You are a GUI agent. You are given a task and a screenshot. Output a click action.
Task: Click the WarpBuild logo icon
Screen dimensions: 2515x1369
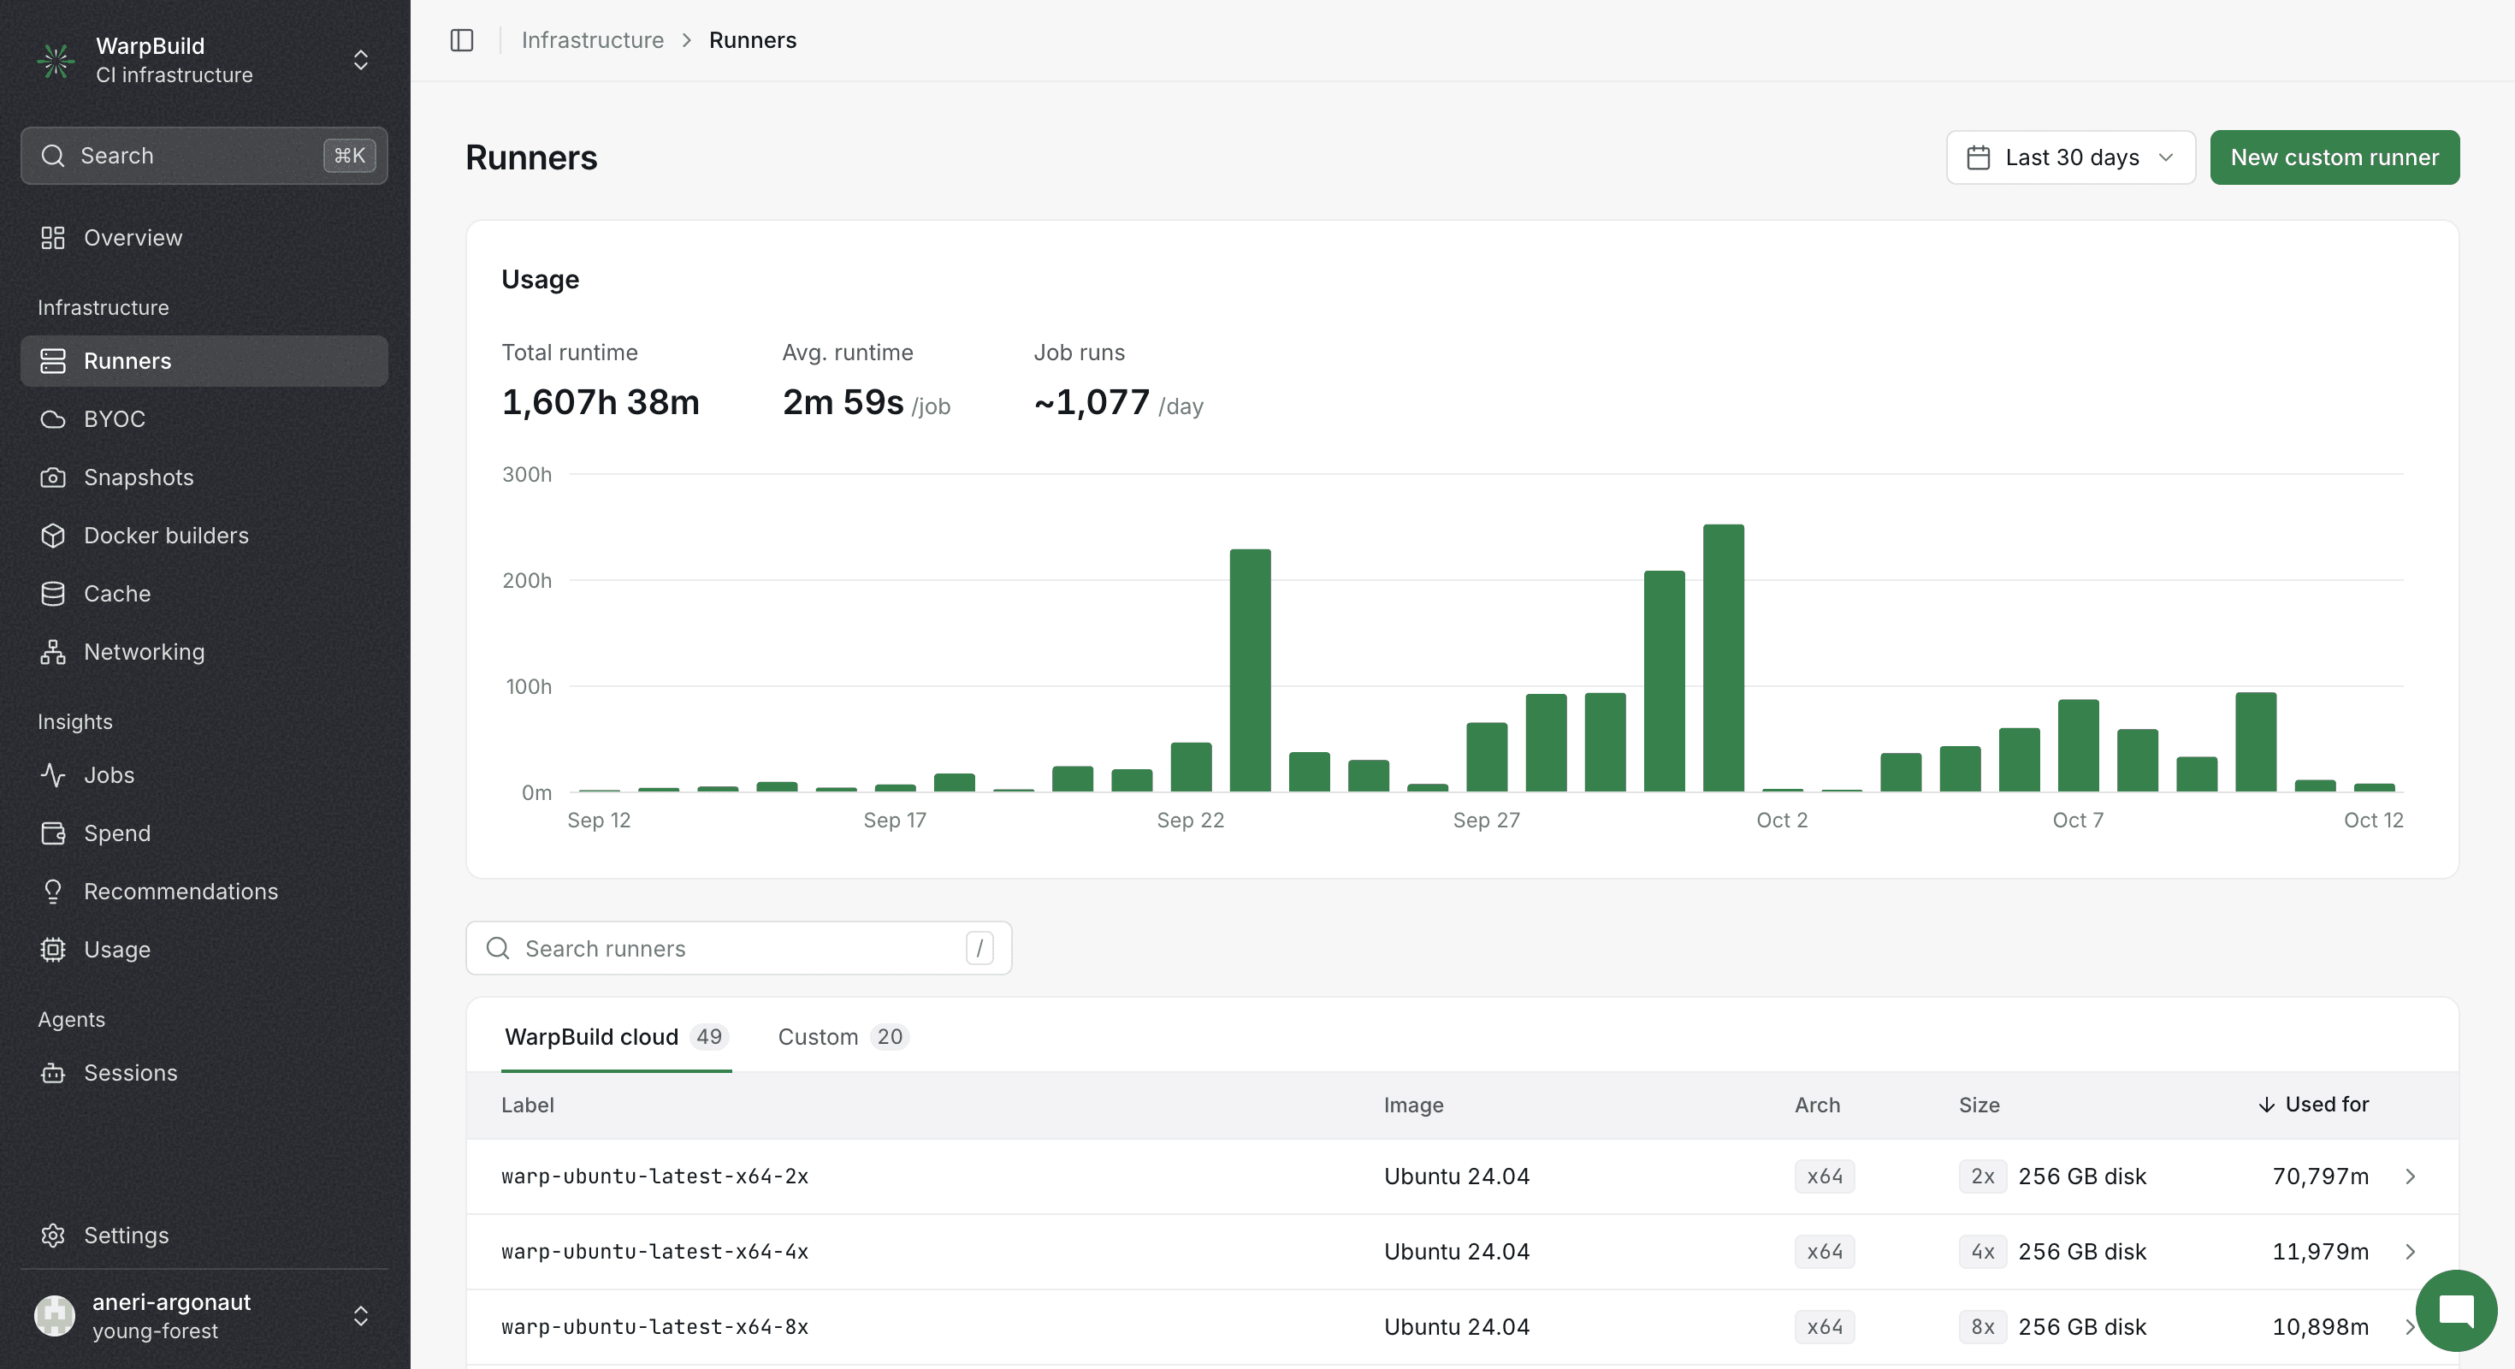tap(56, 61)
